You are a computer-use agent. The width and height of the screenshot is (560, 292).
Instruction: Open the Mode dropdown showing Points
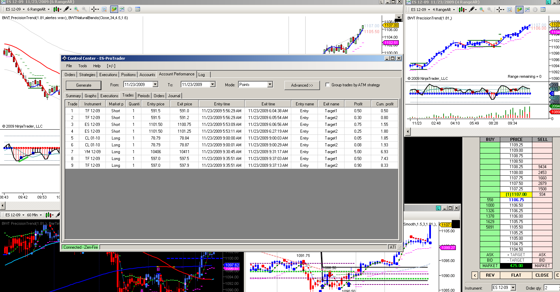pos(270,85)
